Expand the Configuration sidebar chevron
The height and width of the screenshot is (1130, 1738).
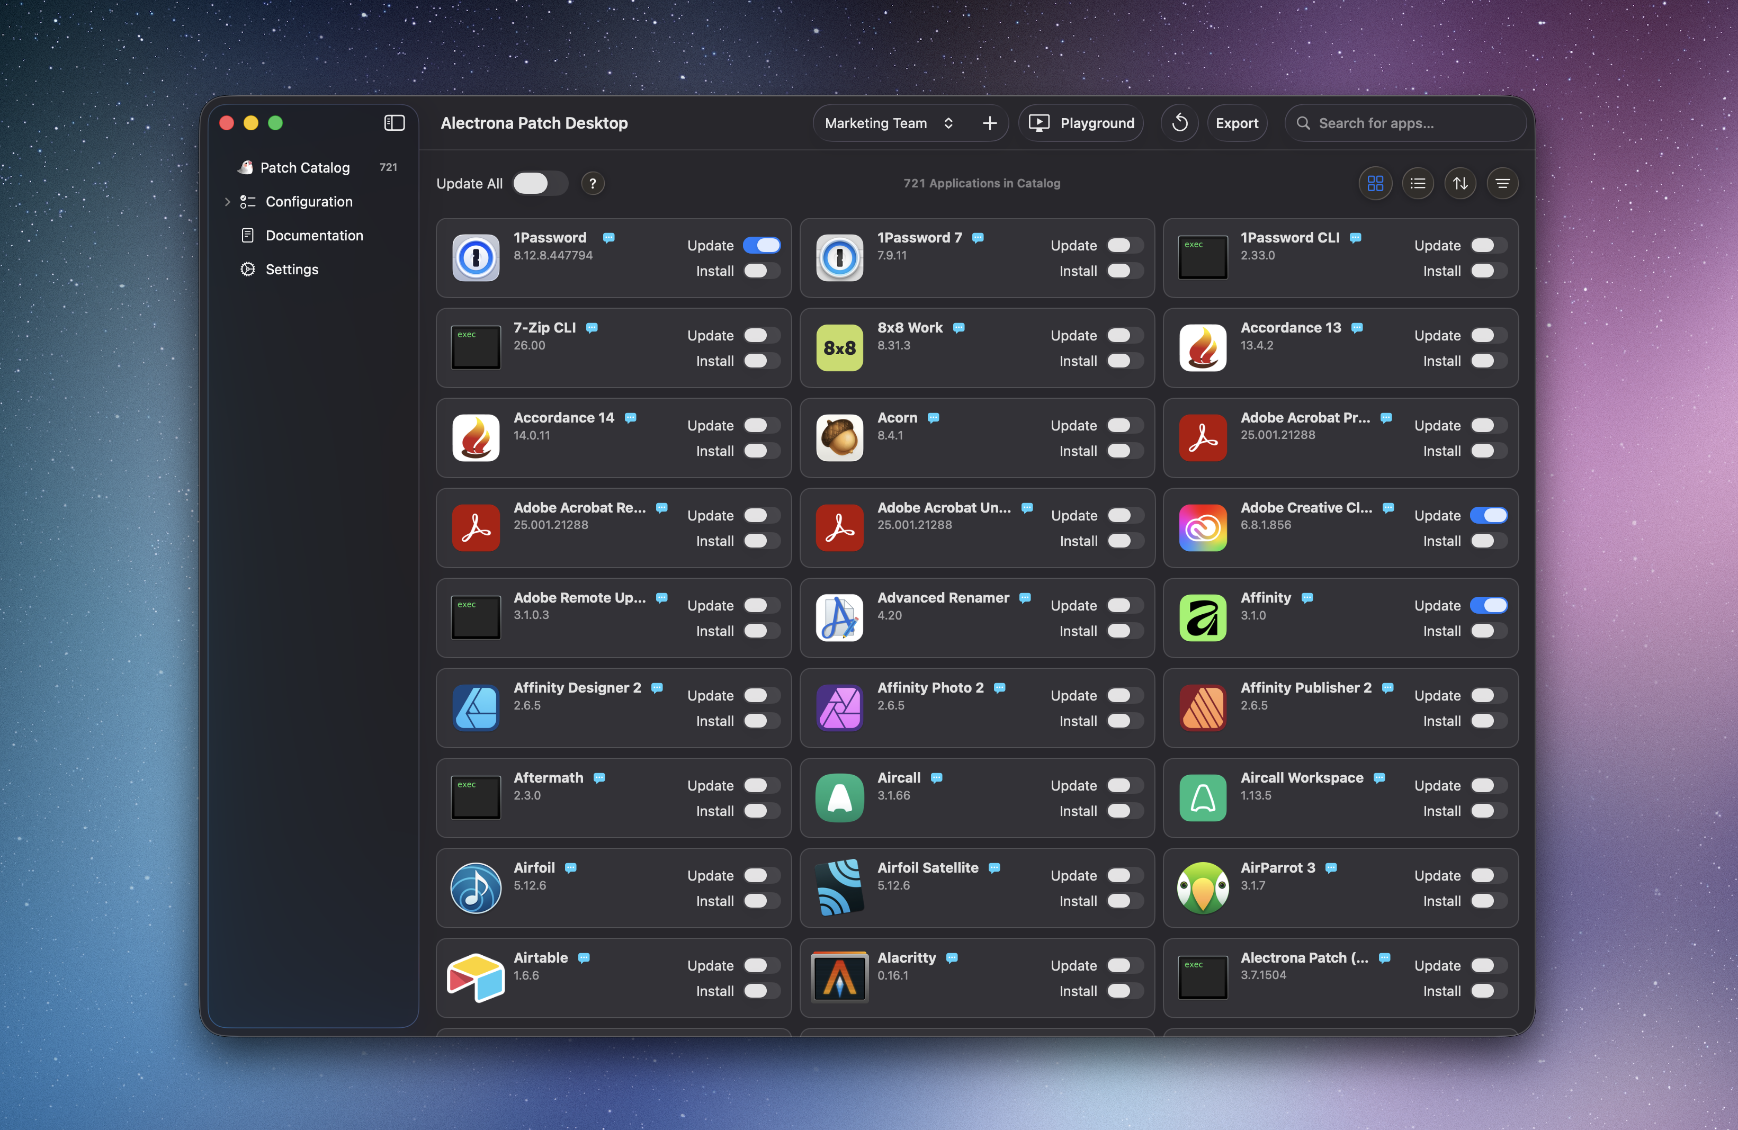(x=227, y=201)
